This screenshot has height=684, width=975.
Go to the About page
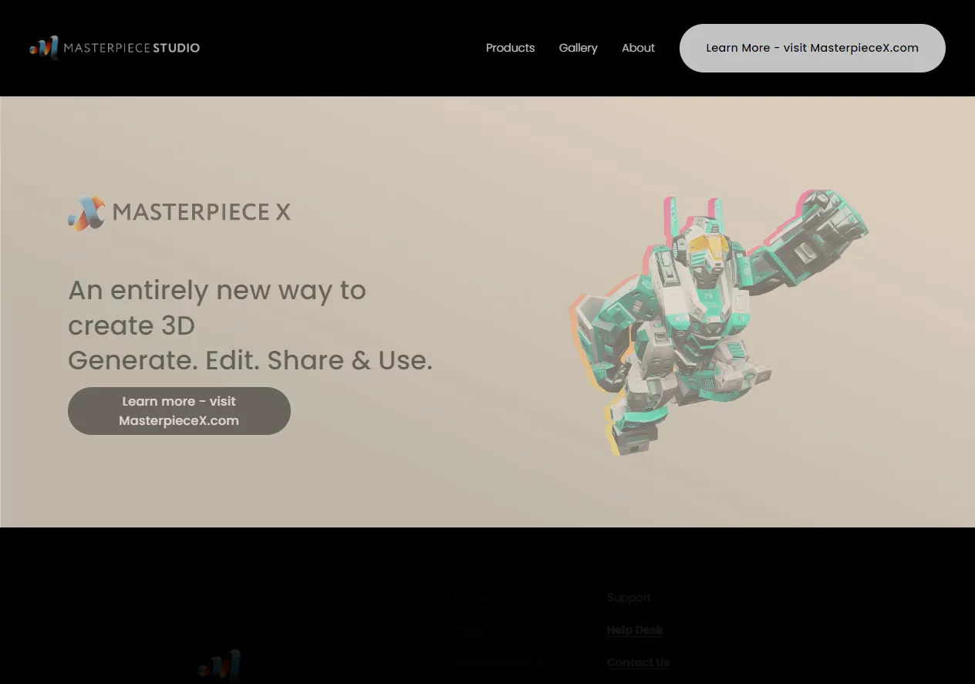[x=638, y=48]
